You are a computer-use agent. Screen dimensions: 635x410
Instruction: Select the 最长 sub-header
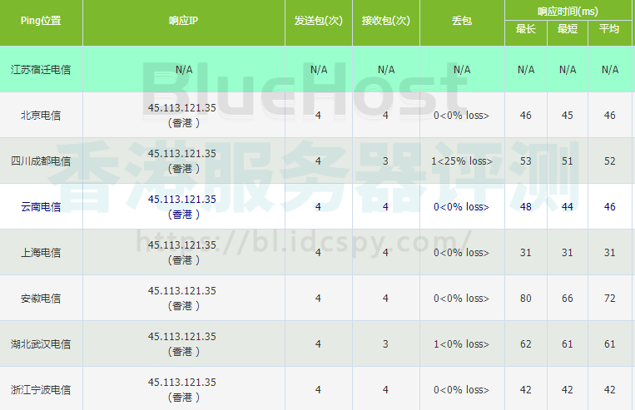tap(525, 29)
